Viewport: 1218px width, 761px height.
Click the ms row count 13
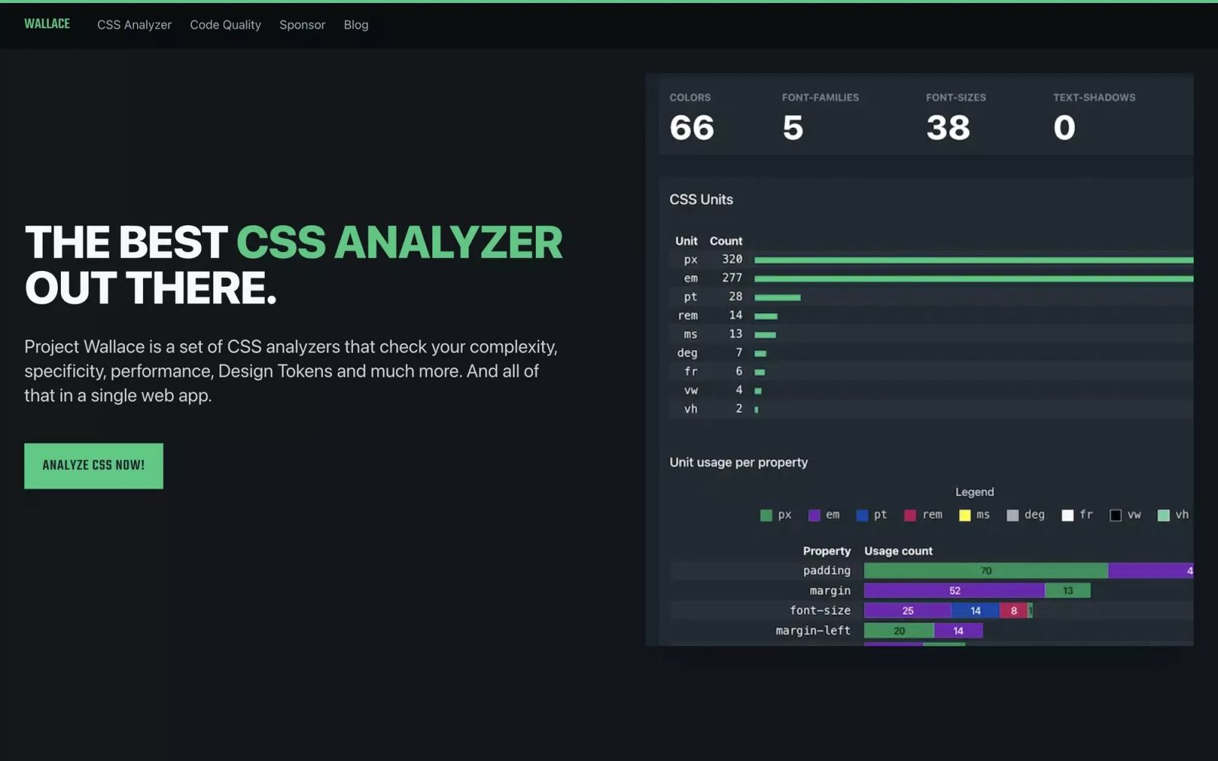tap(735, 334)
